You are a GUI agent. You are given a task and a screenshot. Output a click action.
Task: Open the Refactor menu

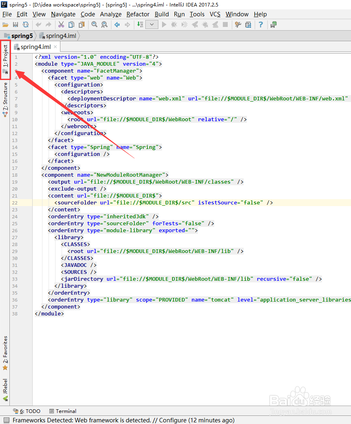click(x=138, y=14)
